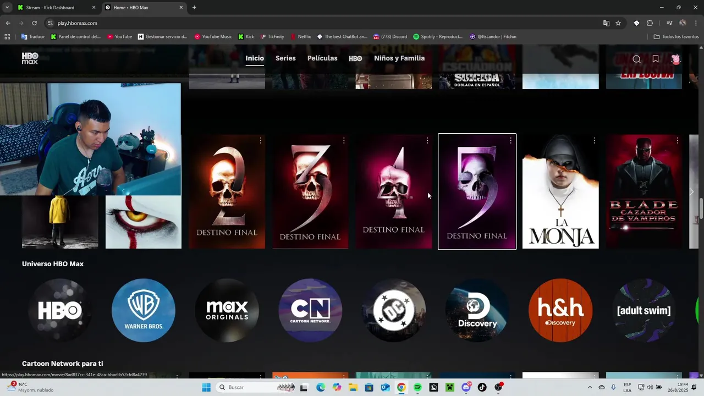
Task: Open options menu on Destino Final 4
Action: click(x=427, y=141)
